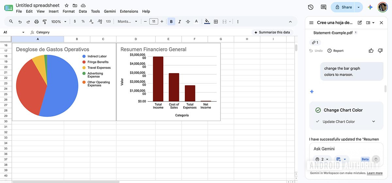Open the Data menu

tap(83, 11)
